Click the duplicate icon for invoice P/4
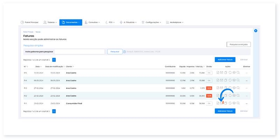The width and height of the screenshot is (280, 140). [226, 80]
